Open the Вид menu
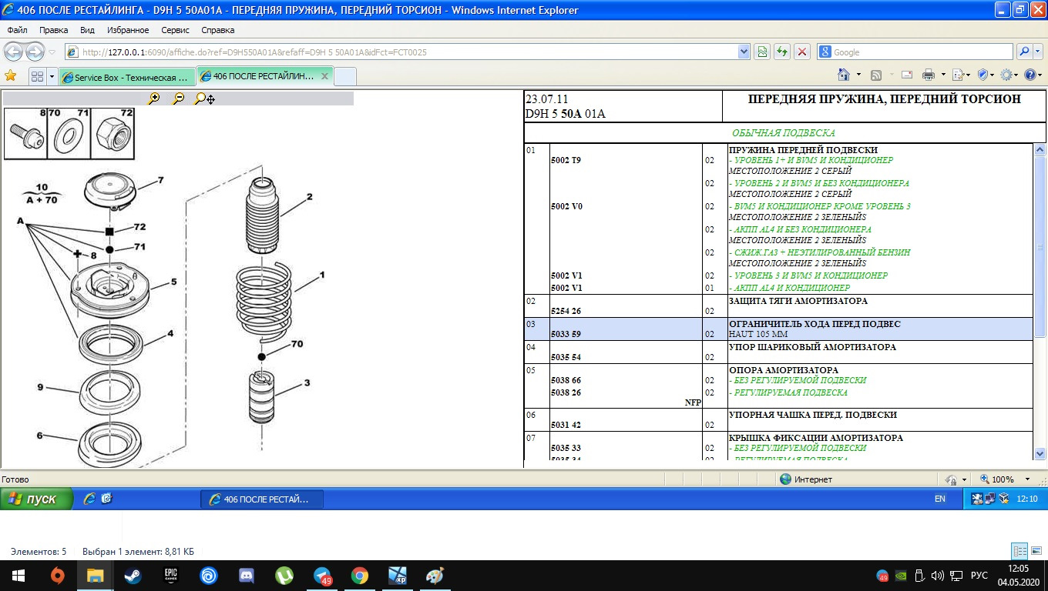 [87, 30]
